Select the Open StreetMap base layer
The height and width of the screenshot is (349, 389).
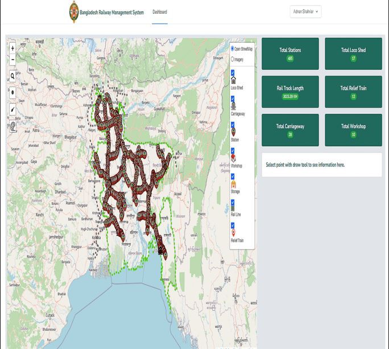coord(232,49)
